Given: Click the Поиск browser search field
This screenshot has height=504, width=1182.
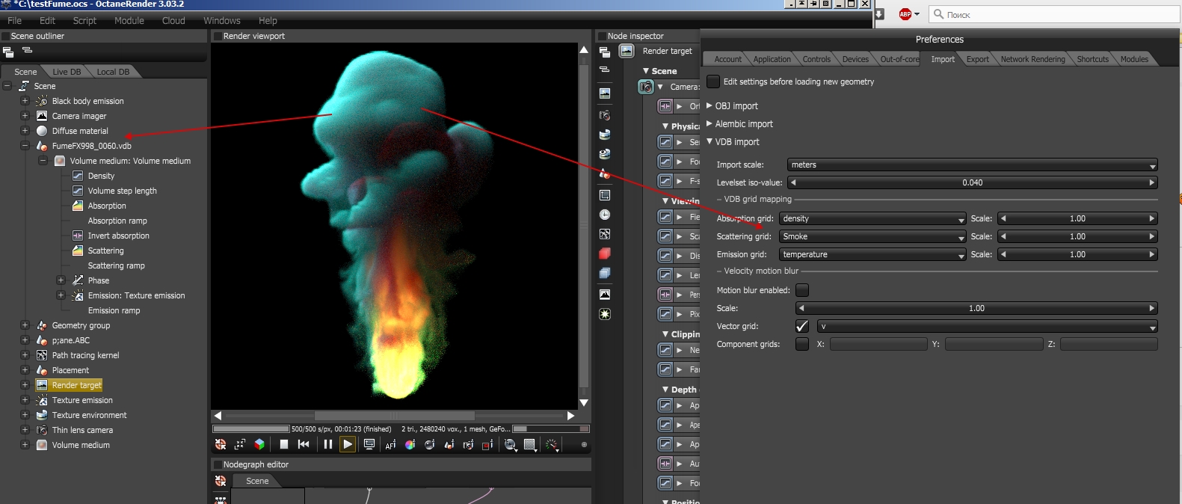Looking at the screenshot, I should 1054,14.
